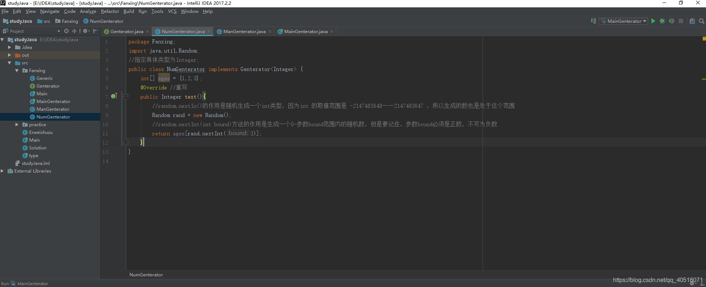
Task: Click the 'ages' variable on line 5
Action: pyautogui.click(x=164, y=78)
